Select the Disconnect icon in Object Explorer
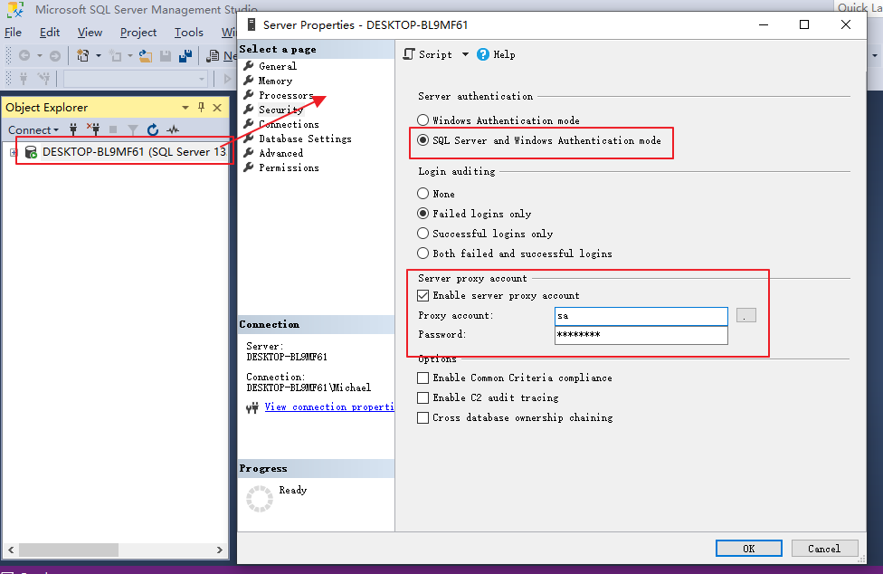 click(x=92, y=129)
